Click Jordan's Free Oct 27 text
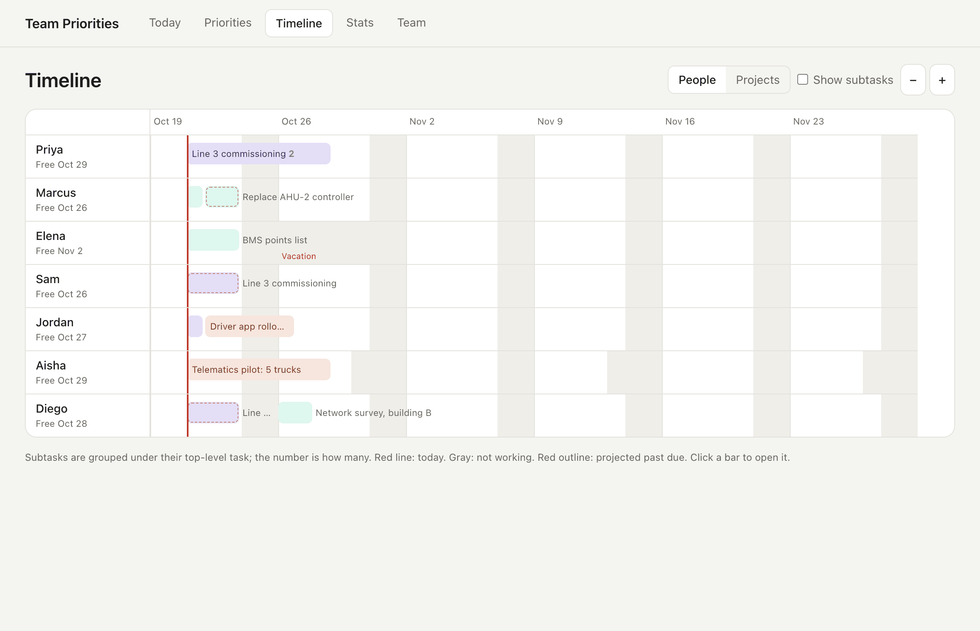Image resolution: width=980 pixels, height=631 pixels. [61, 337]
